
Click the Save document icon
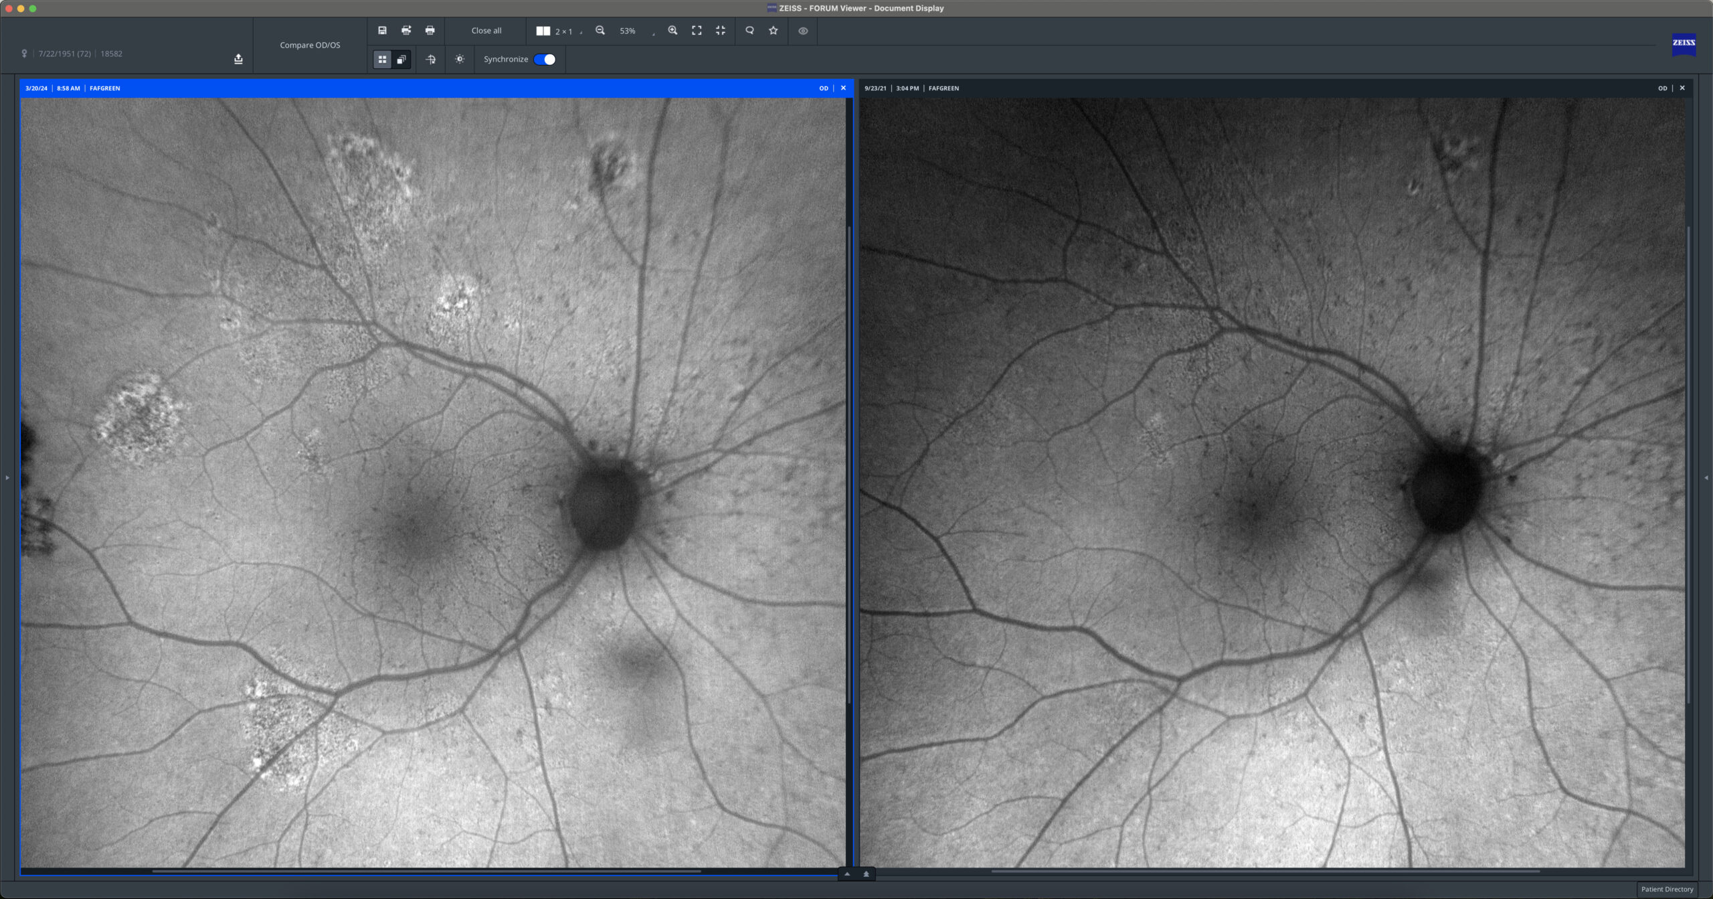[x=382, y=31]
